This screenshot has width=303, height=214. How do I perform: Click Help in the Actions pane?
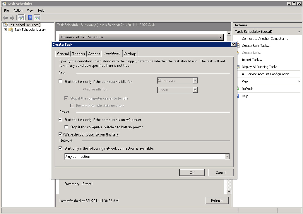245,96
